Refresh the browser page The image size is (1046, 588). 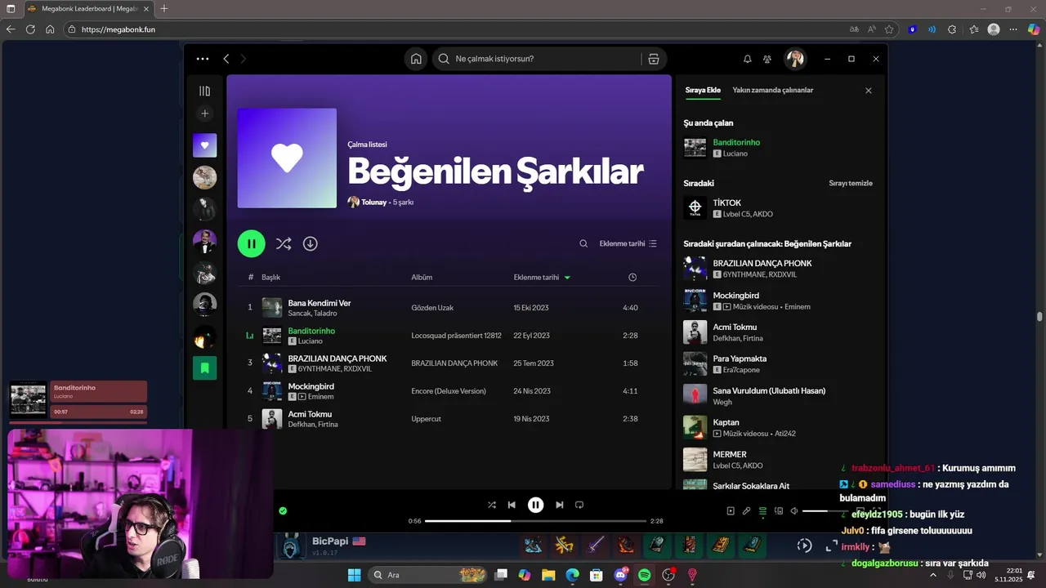(x=30, y=29)
